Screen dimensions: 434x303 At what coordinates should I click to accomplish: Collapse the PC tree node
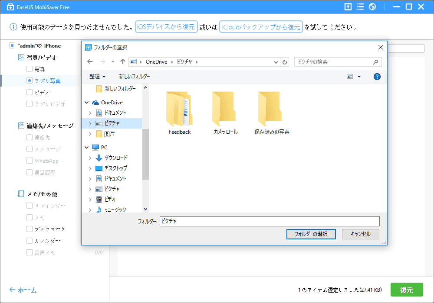pyautogui.click(x=87, y=147)
